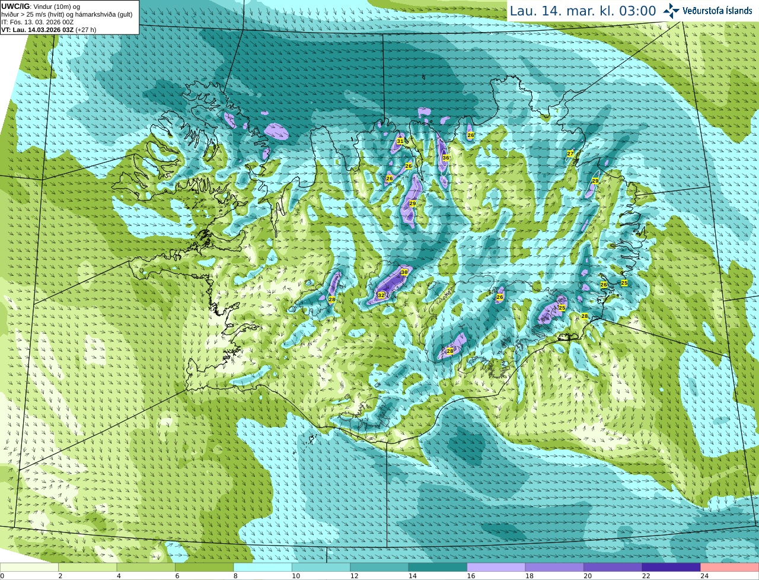Click the "UWC/IG: Vindur (10m) og" header line

click(41, 7)
